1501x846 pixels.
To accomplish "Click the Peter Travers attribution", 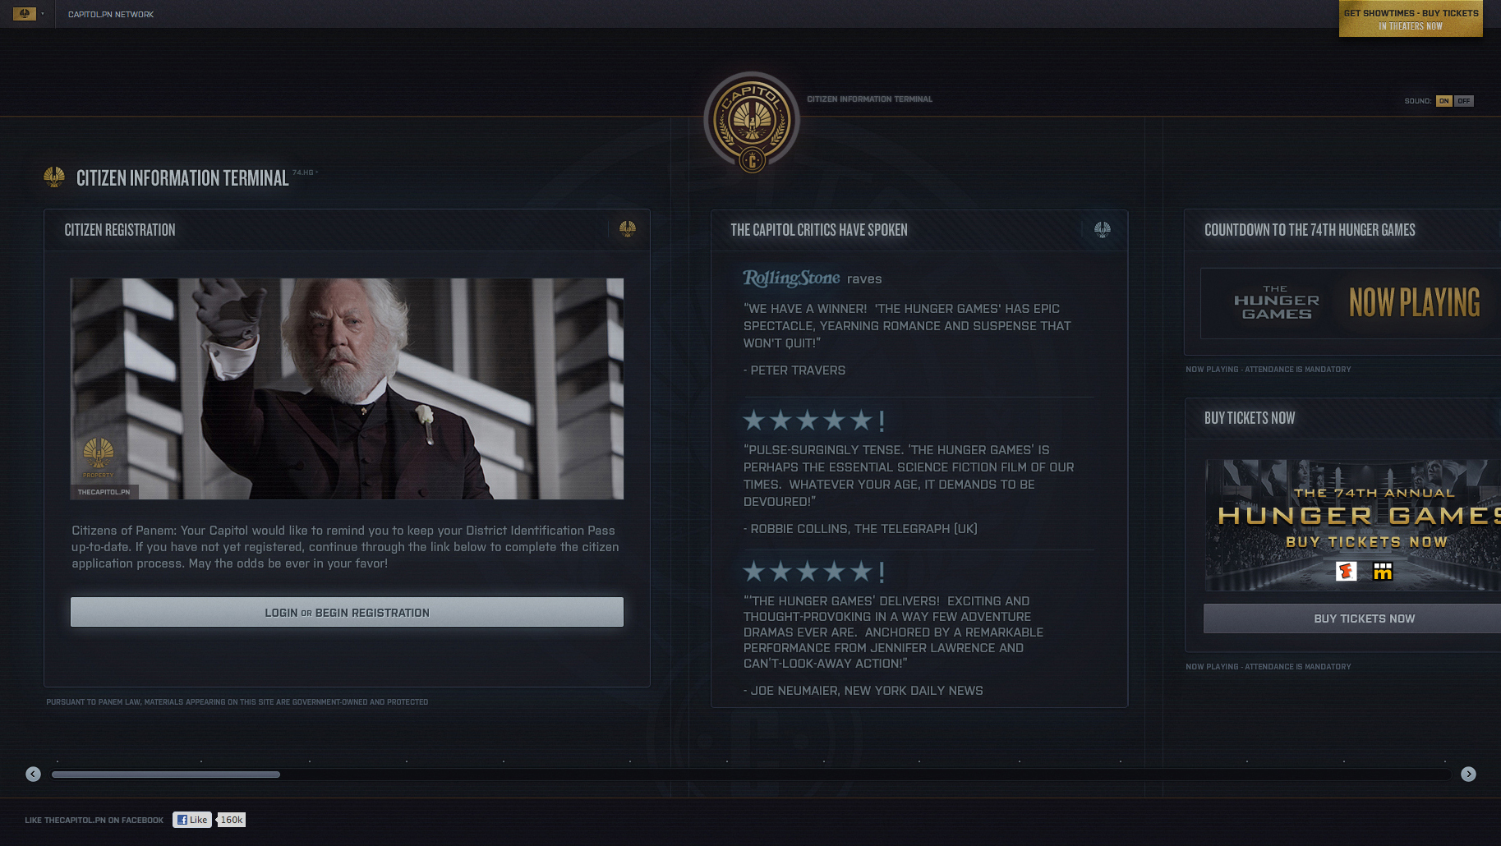I will coord(794,370).
